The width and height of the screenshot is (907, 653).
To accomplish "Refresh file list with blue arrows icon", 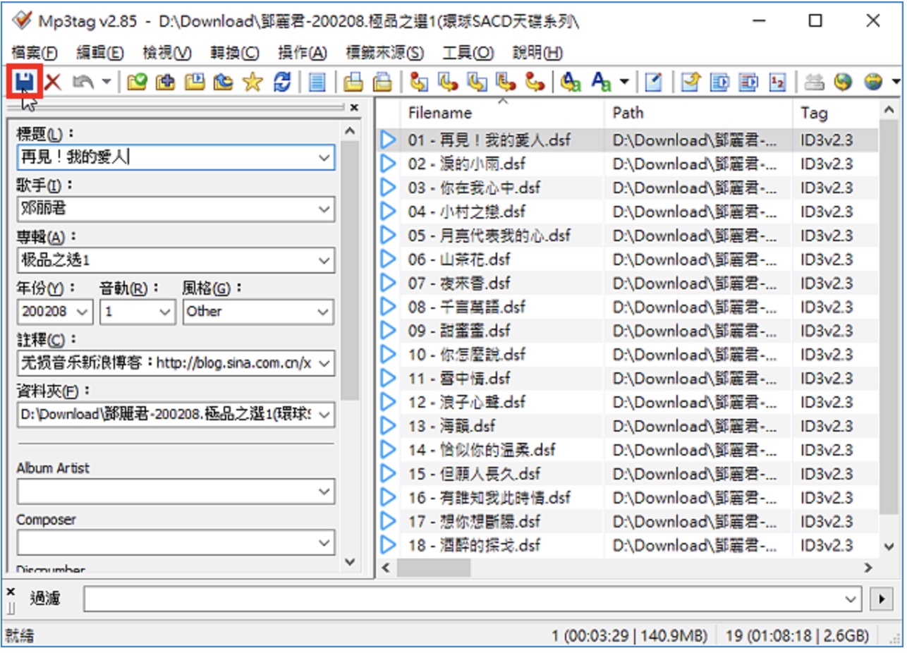I will [282, 82].
